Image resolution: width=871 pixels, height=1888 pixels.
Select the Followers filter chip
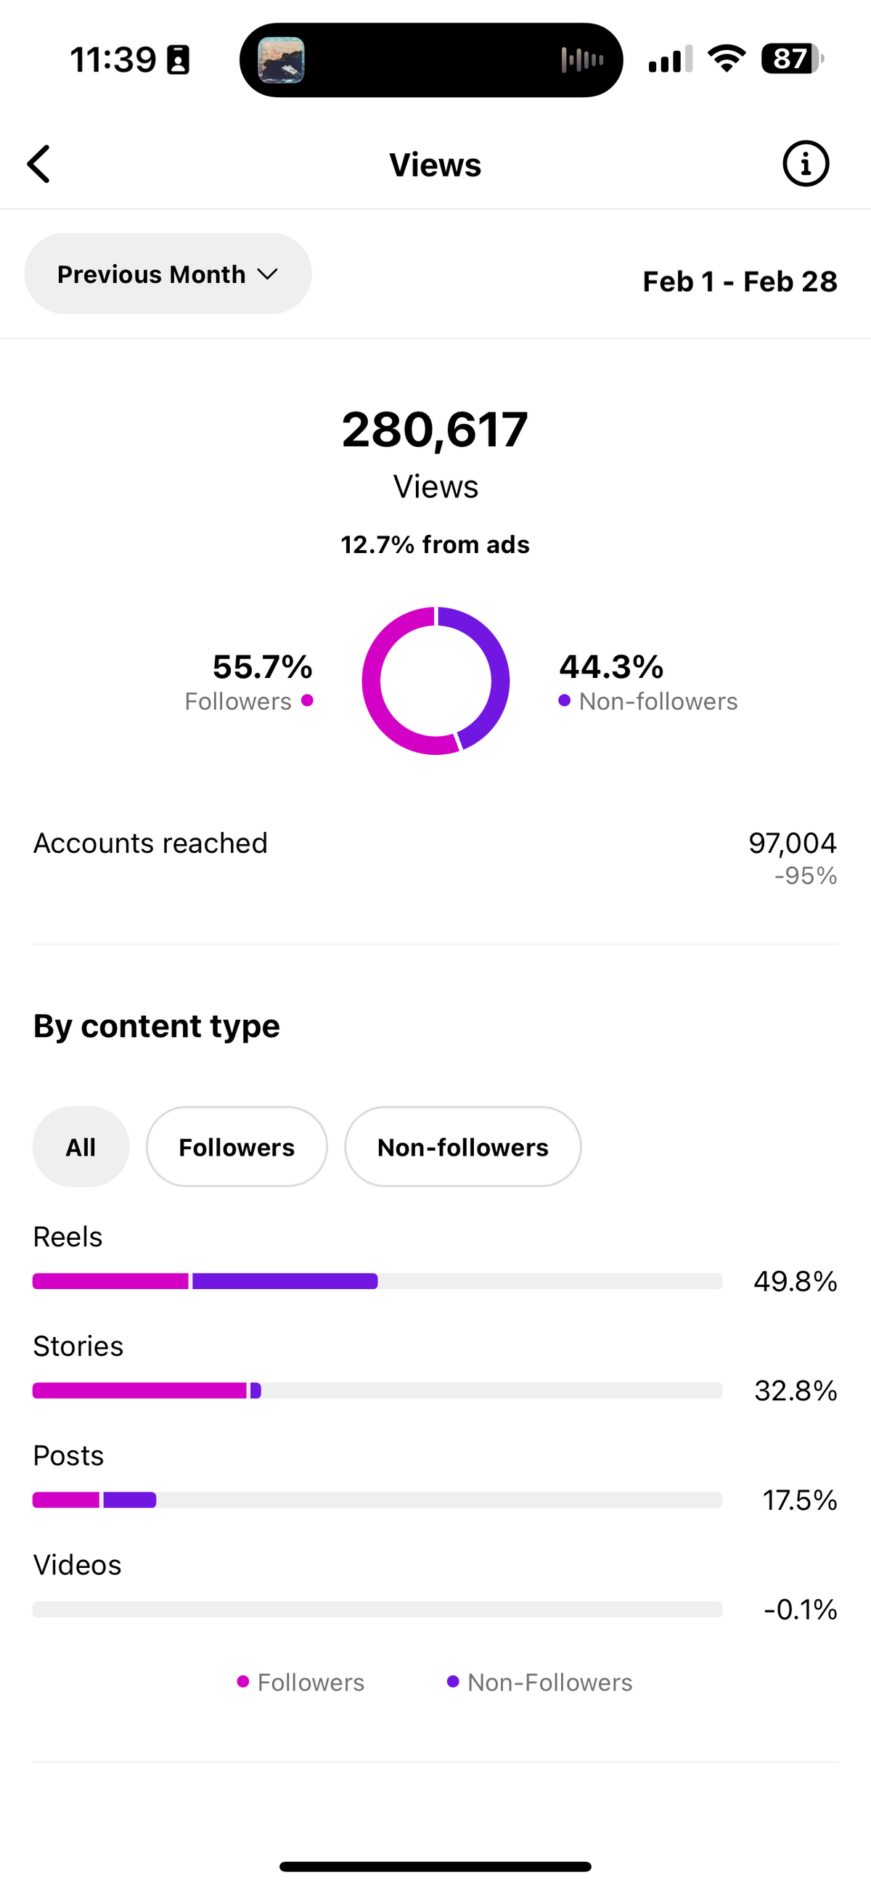237,1146
